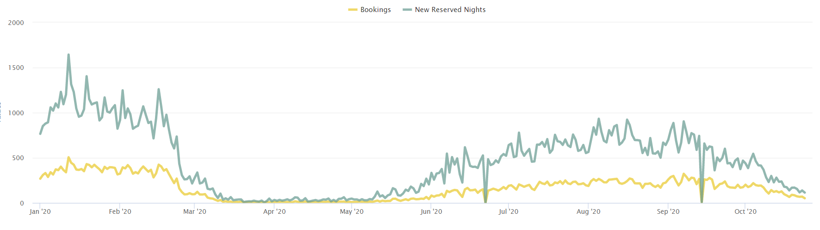
Task: Click the 0 y-axis value
Action: [22, 203]
